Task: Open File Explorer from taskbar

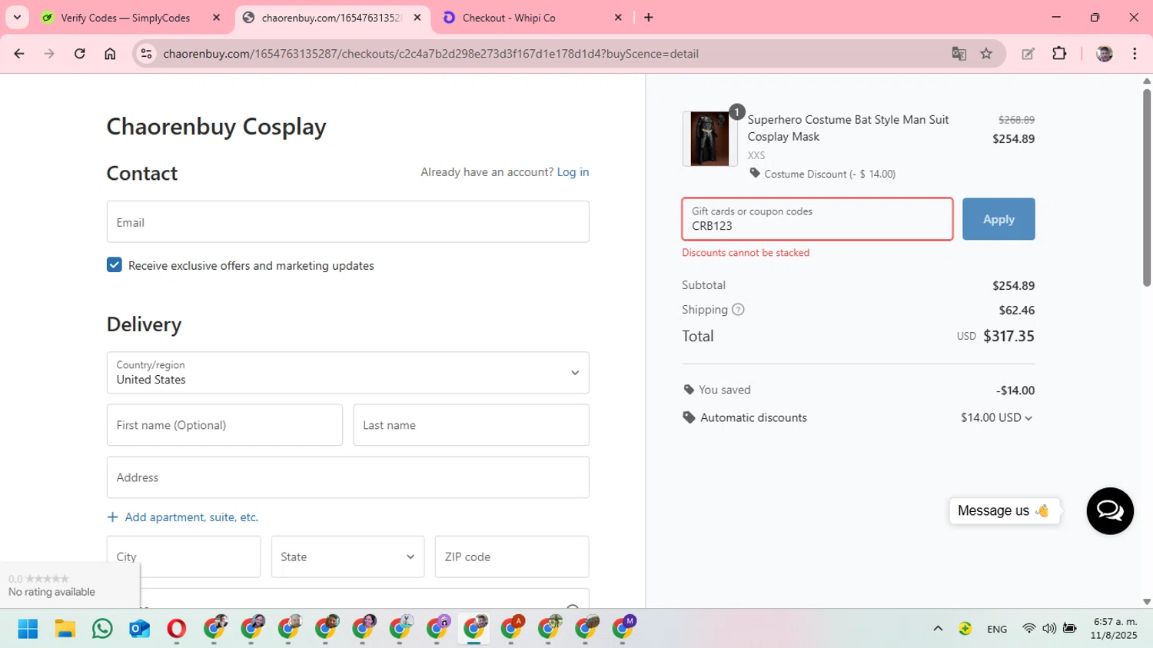Action: pos(65,629)
